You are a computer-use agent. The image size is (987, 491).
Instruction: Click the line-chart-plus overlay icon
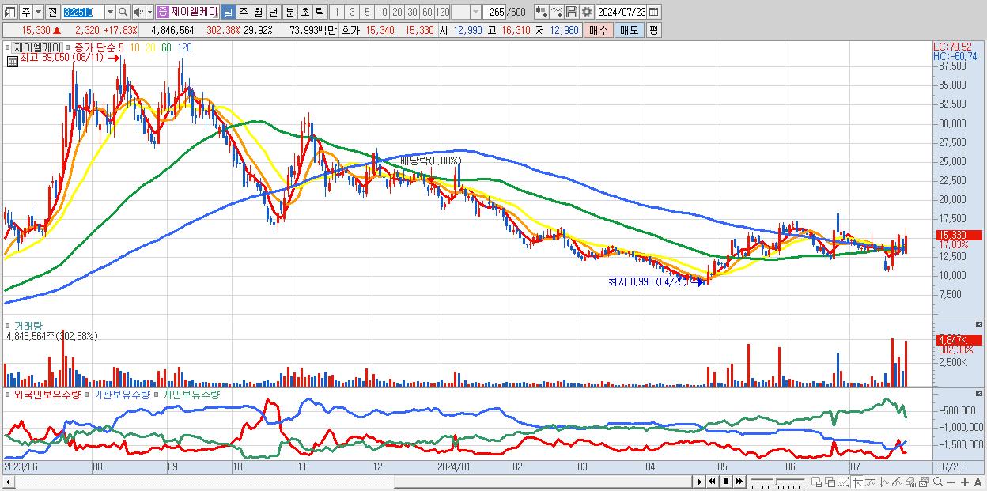click(x=557, y=12)
